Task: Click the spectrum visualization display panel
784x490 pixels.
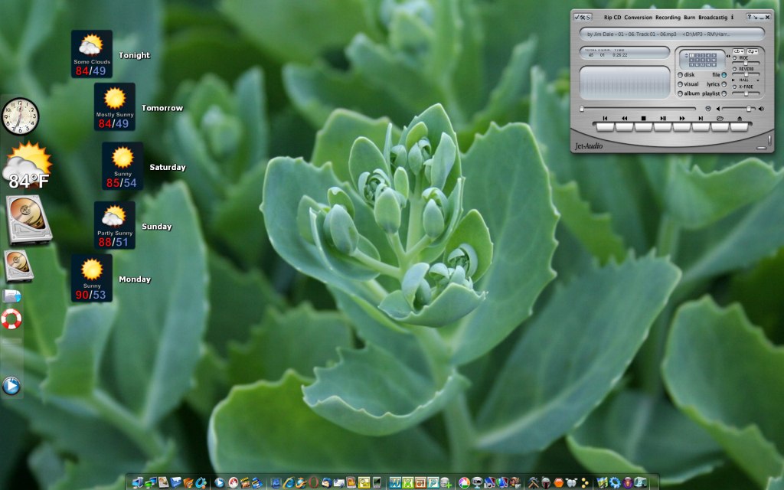Action: pos(625,83)
